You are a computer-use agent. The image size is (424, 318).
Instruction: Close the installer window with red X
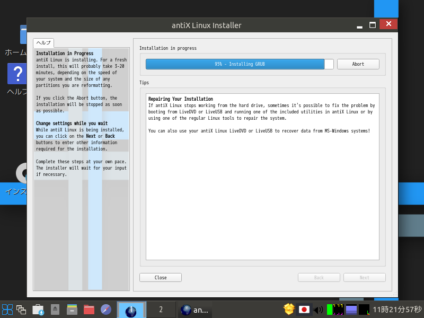(x=388, y=24)
